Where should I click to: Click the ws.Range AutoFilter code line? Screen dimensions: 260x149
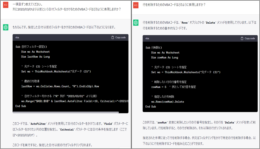[x=75, y=101]
